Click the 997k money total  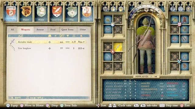point(16,98)
